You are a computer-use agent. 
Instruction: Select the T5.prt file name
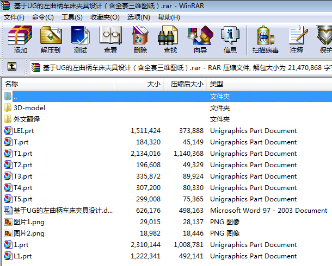pos(23,199)
